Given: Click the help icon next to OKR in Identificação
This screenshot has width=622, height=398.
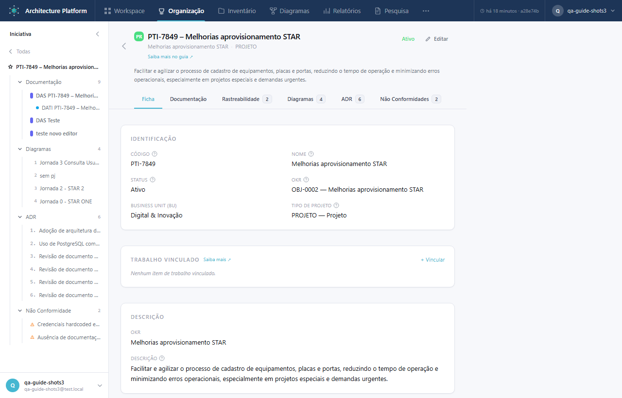Looking at the screenshot, I should tap(306, 180).
